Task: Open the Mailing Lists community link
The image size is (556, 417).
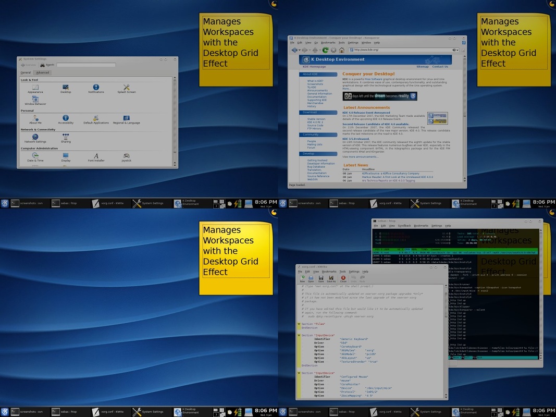Action: tap(315, 144)
